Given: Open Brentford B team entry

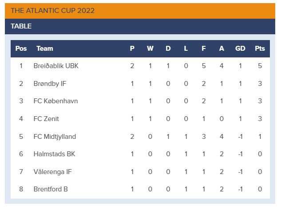Looking at the screenshot, I should pos(51,189).
